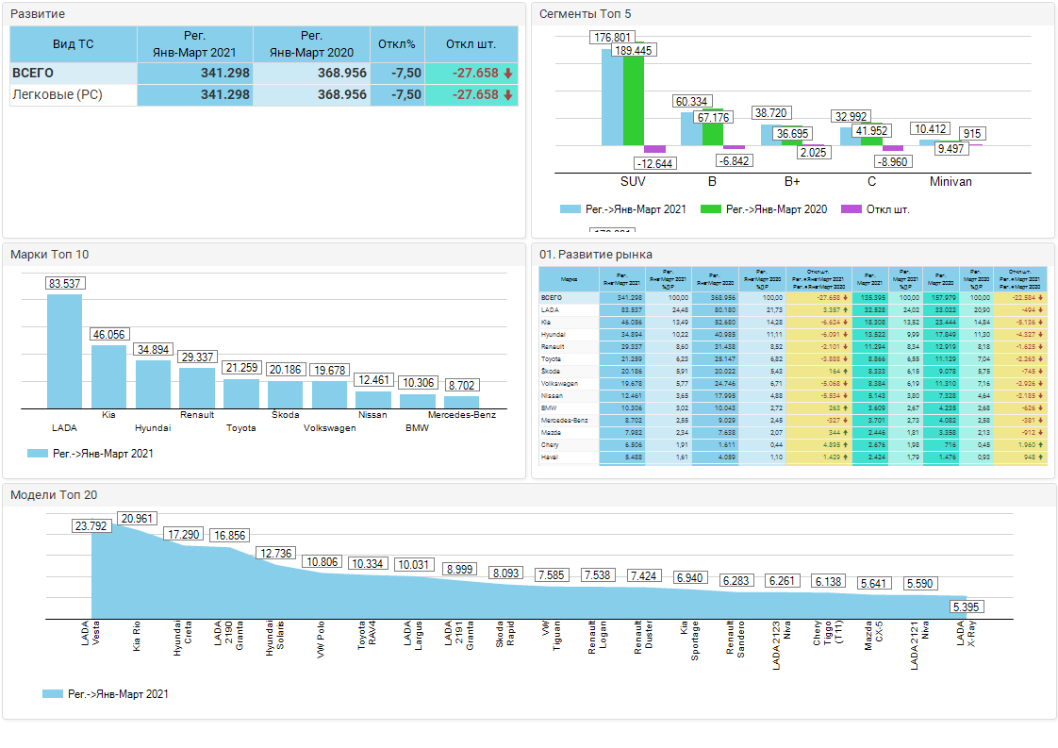Click green Рег.->Янв-Март 2020 legend swatch
The height and width of the screenshot is (748, 1058).
pos(712,209)
